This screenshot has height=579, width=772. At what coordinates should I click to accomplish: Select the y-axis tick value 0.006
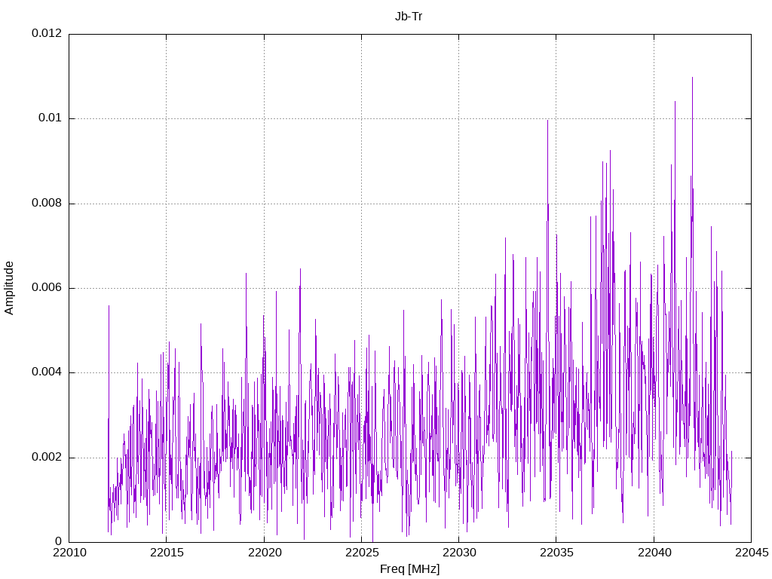click(47, 288)
